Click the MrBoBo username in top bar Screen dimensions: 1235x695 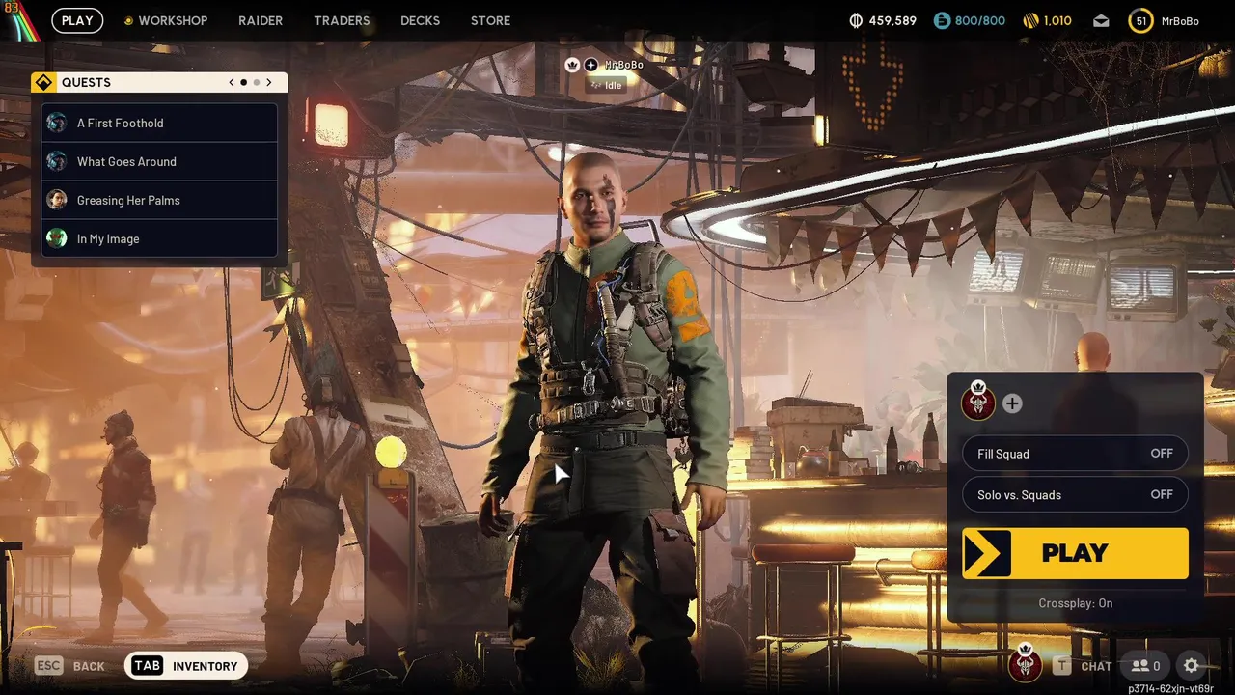click(1180, 21)
